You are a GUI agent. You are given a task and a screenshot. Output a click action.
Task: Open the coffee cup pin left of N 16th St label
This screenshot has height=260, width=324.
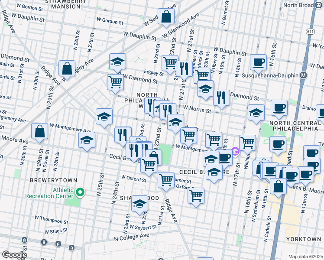[x=258, y=63]
